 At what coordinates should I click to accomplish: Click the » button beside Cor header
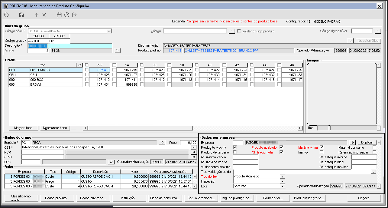tap(80, 65)
